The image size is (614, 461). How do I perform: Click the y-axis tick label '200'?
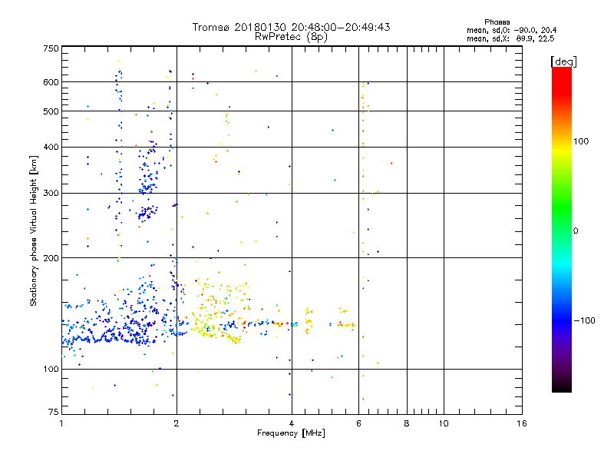coord(51,258)
